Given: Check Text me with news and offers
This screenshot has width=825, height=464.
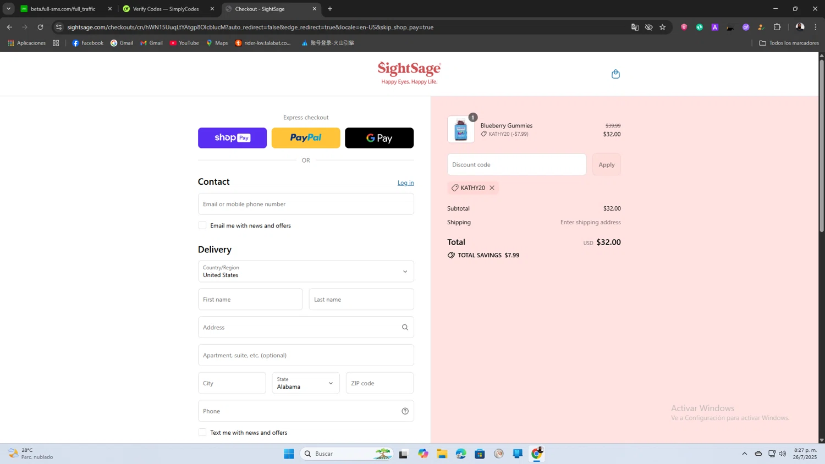Looking at the screenshot, I should (x=202, y=433).
